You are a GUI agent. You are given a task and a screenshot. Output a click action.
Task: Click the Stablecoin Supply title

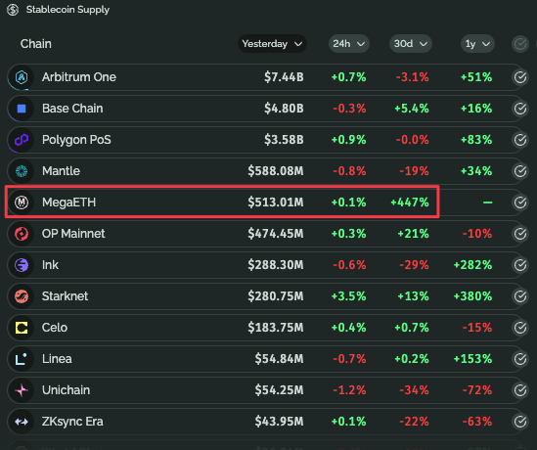(67, 10)
